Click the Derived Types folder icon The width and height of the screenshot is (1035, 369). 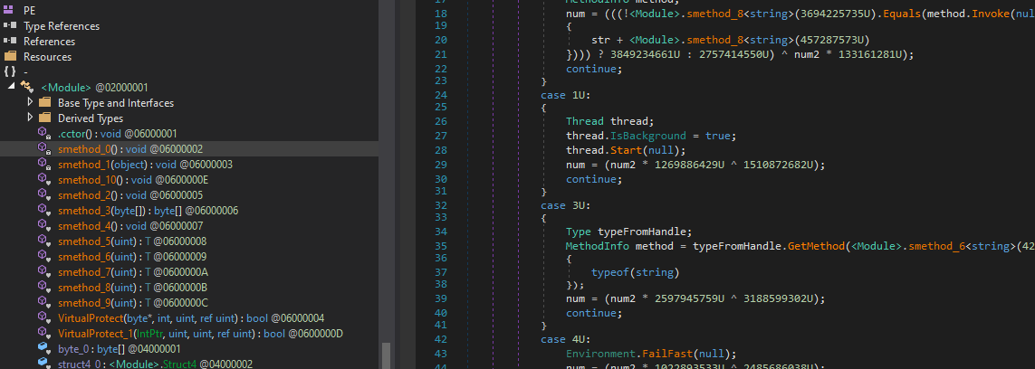[x=45, y=118]
